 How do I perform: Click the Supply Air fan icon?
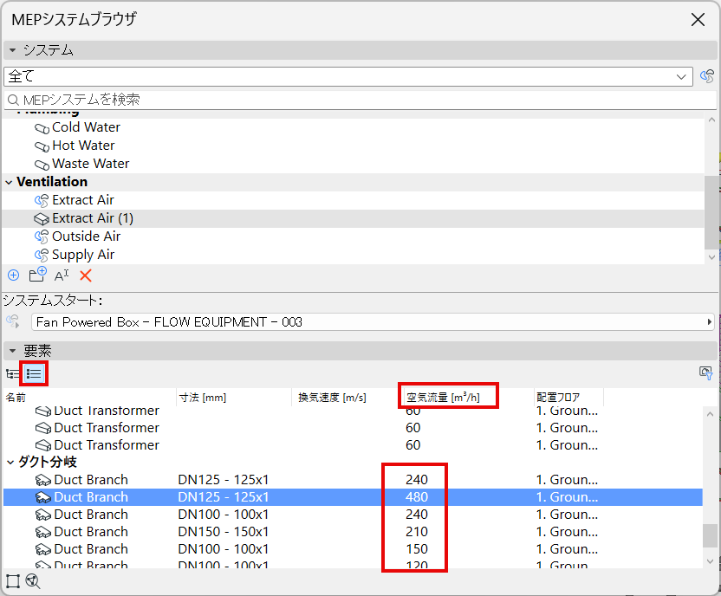(x=42, y=255)
